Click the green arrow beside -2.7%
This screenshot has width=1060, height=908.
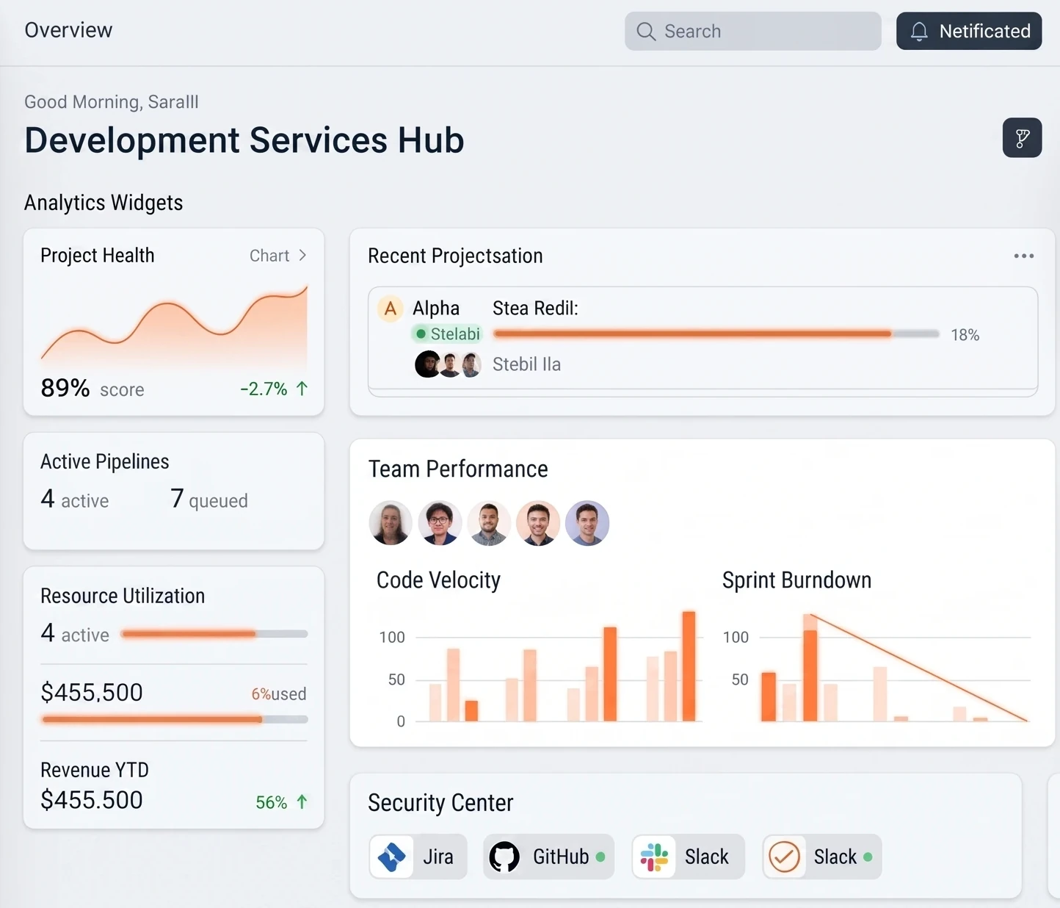click(x=302, y=389)
